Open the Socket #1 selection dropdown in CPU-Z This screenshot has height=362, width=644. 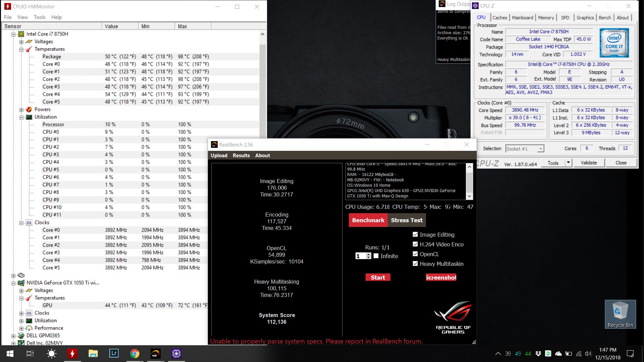pos(540,149)
